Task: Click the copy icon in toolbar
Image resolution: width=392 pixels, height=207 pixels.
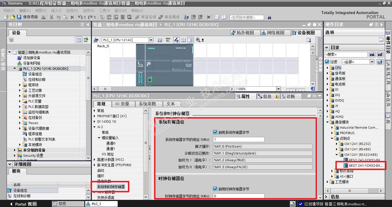Action: (58, 17)
